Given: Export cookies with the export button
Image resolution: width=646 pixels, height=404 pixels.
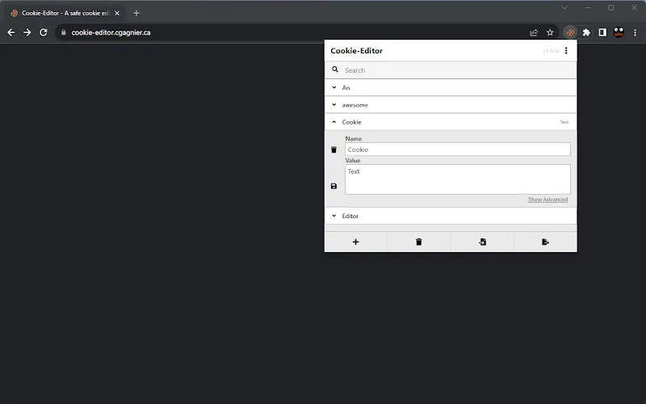Looking at the screenshot, I should 546,242.
